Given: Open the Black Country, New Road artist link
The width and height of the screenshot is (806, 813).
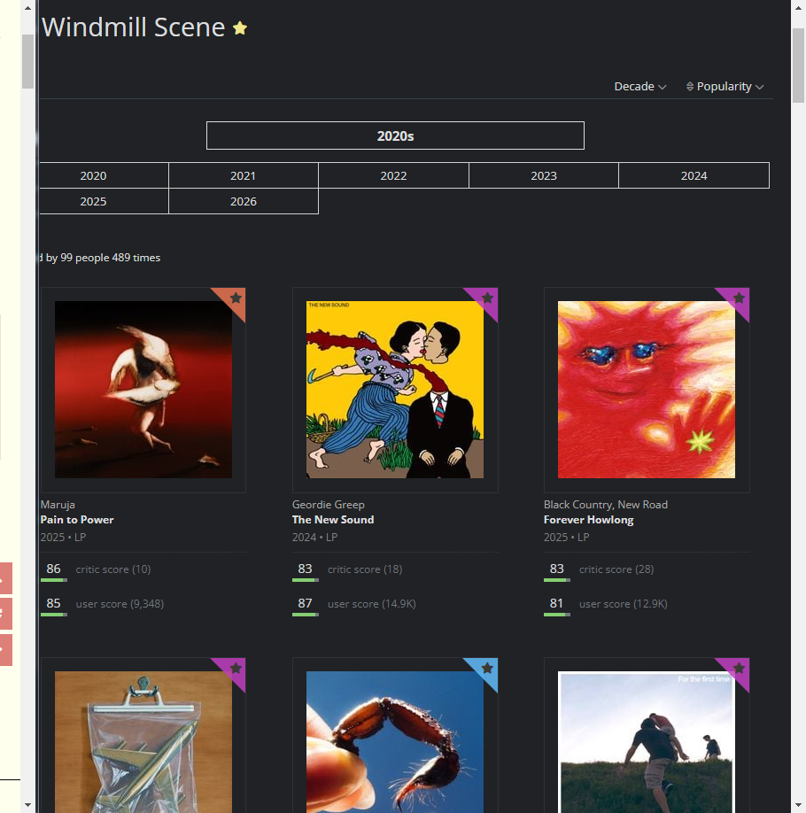Looking at the screenshot, I should point(605,505).
